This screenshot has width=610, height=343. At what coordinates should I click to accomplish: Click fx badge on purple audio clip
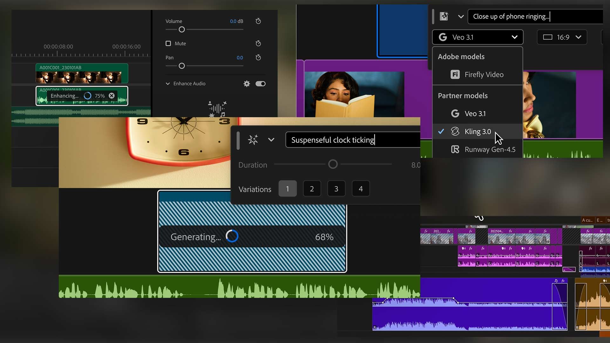pos(563,281)
